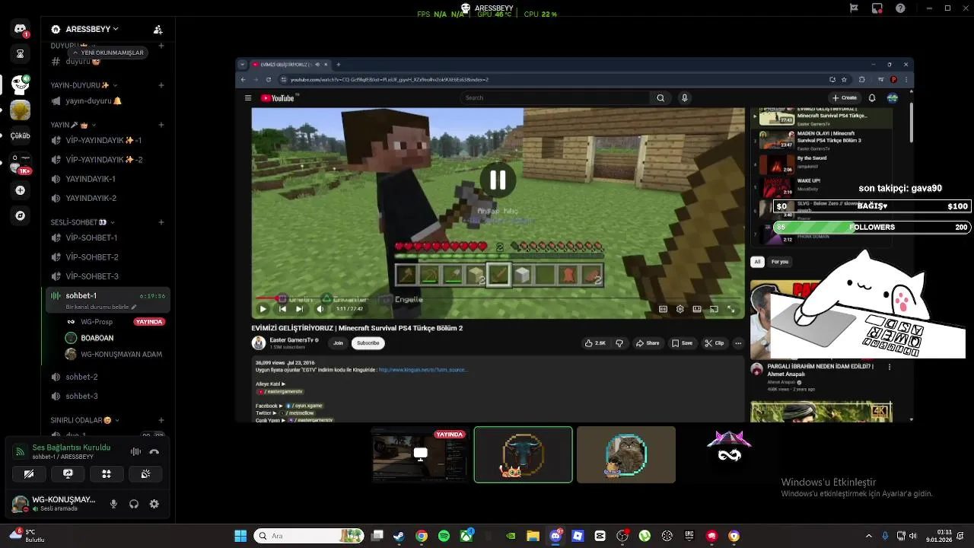Screen dimensions: 974x548
Task: Collapse the YAYIN-DUYURU category
Action: pyautogui.click(x=84, y=85)
